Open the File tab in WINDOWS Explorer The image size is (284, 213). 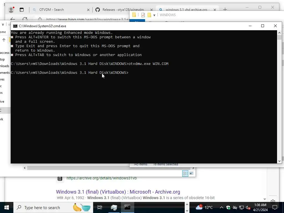coord(137,21)
